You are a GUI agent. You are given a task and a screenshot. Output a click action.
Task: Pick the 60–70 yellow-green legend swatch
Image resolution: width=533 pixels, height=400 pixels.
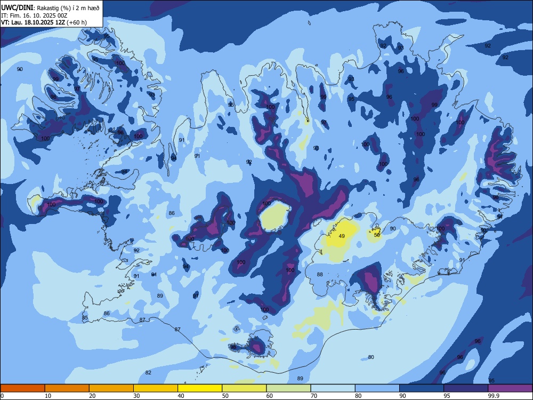coord(288,388)
